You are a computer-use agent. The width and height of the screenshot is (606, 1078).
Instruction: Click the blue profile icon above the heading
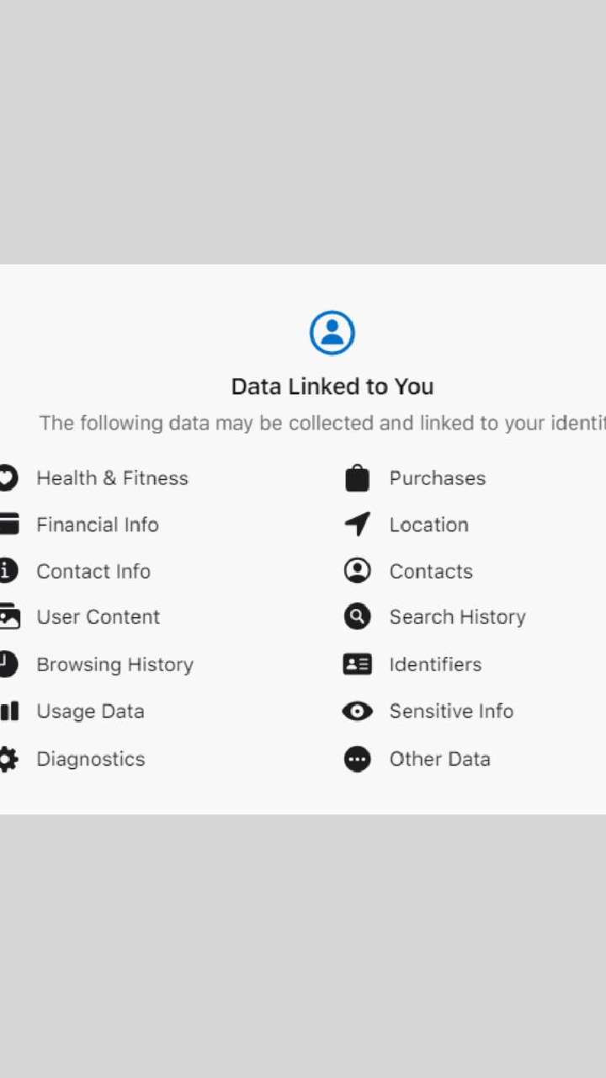(x=332, y=333)
